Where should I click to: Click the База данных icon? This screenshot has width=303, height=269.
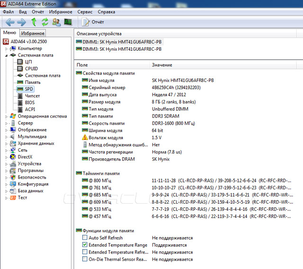[x=13, y=191]
